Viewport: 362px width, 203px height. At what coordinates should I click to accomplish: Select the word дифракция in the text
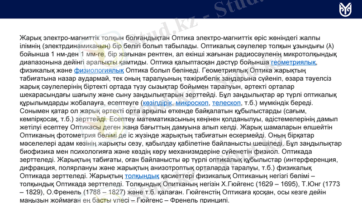click(x=37, y=167)
